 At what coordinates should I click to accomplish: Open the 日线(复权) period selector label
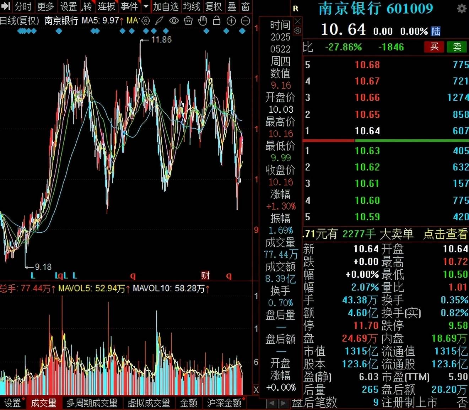pos(19,21)
